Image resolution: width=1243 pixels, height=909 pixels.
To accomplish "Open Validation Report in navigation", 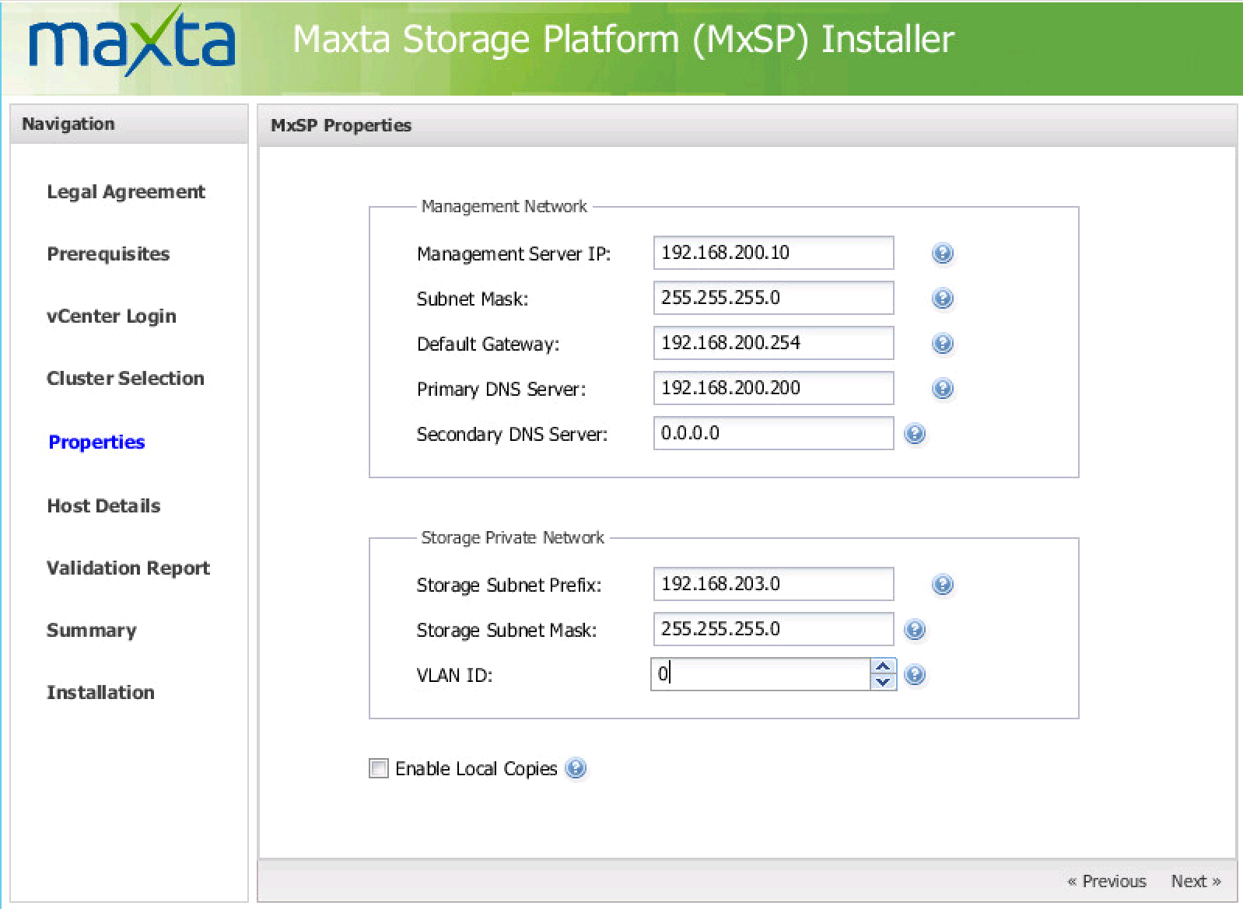I will coord(128,568).
